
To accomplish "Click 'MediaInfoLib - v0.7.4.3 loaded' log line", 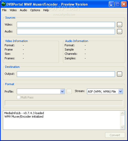I will [24, 113].
